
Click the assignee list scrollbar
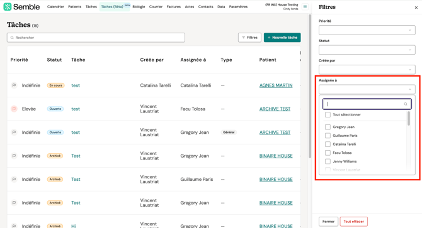coord(409,118)
